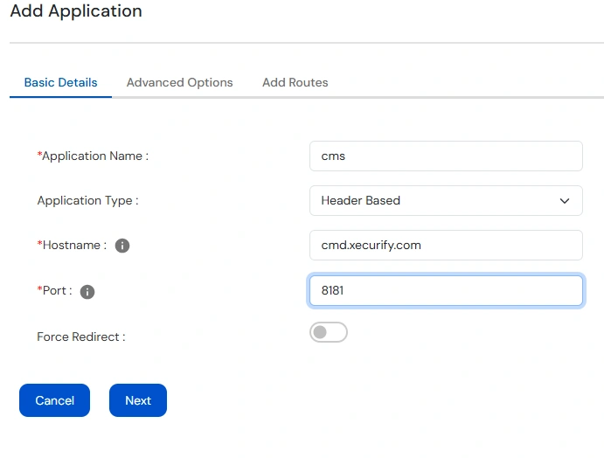Click the Hostname label text
The image size is (604, 458).
(72, 246)
